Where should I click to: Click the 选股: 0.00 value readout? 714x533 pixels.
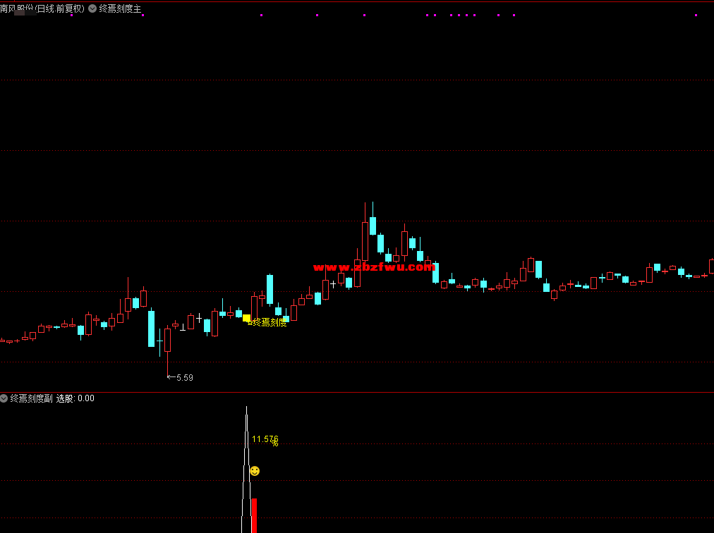pos(75,398)
